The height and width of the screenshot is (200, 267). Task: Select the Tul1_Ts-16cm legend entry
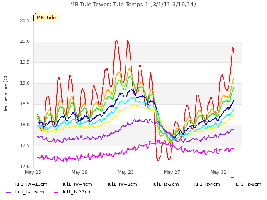pos(25,192)
